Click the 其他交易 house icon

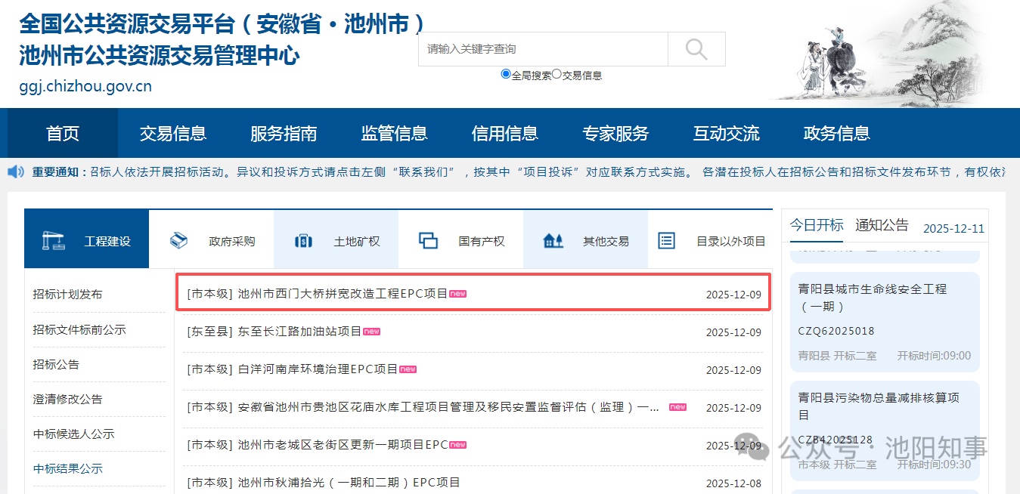click(553, 241)
